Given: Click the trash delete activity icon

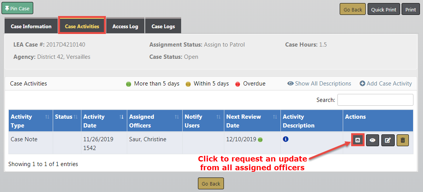Looking at the screenshot, I should click(x=403, y=140).
